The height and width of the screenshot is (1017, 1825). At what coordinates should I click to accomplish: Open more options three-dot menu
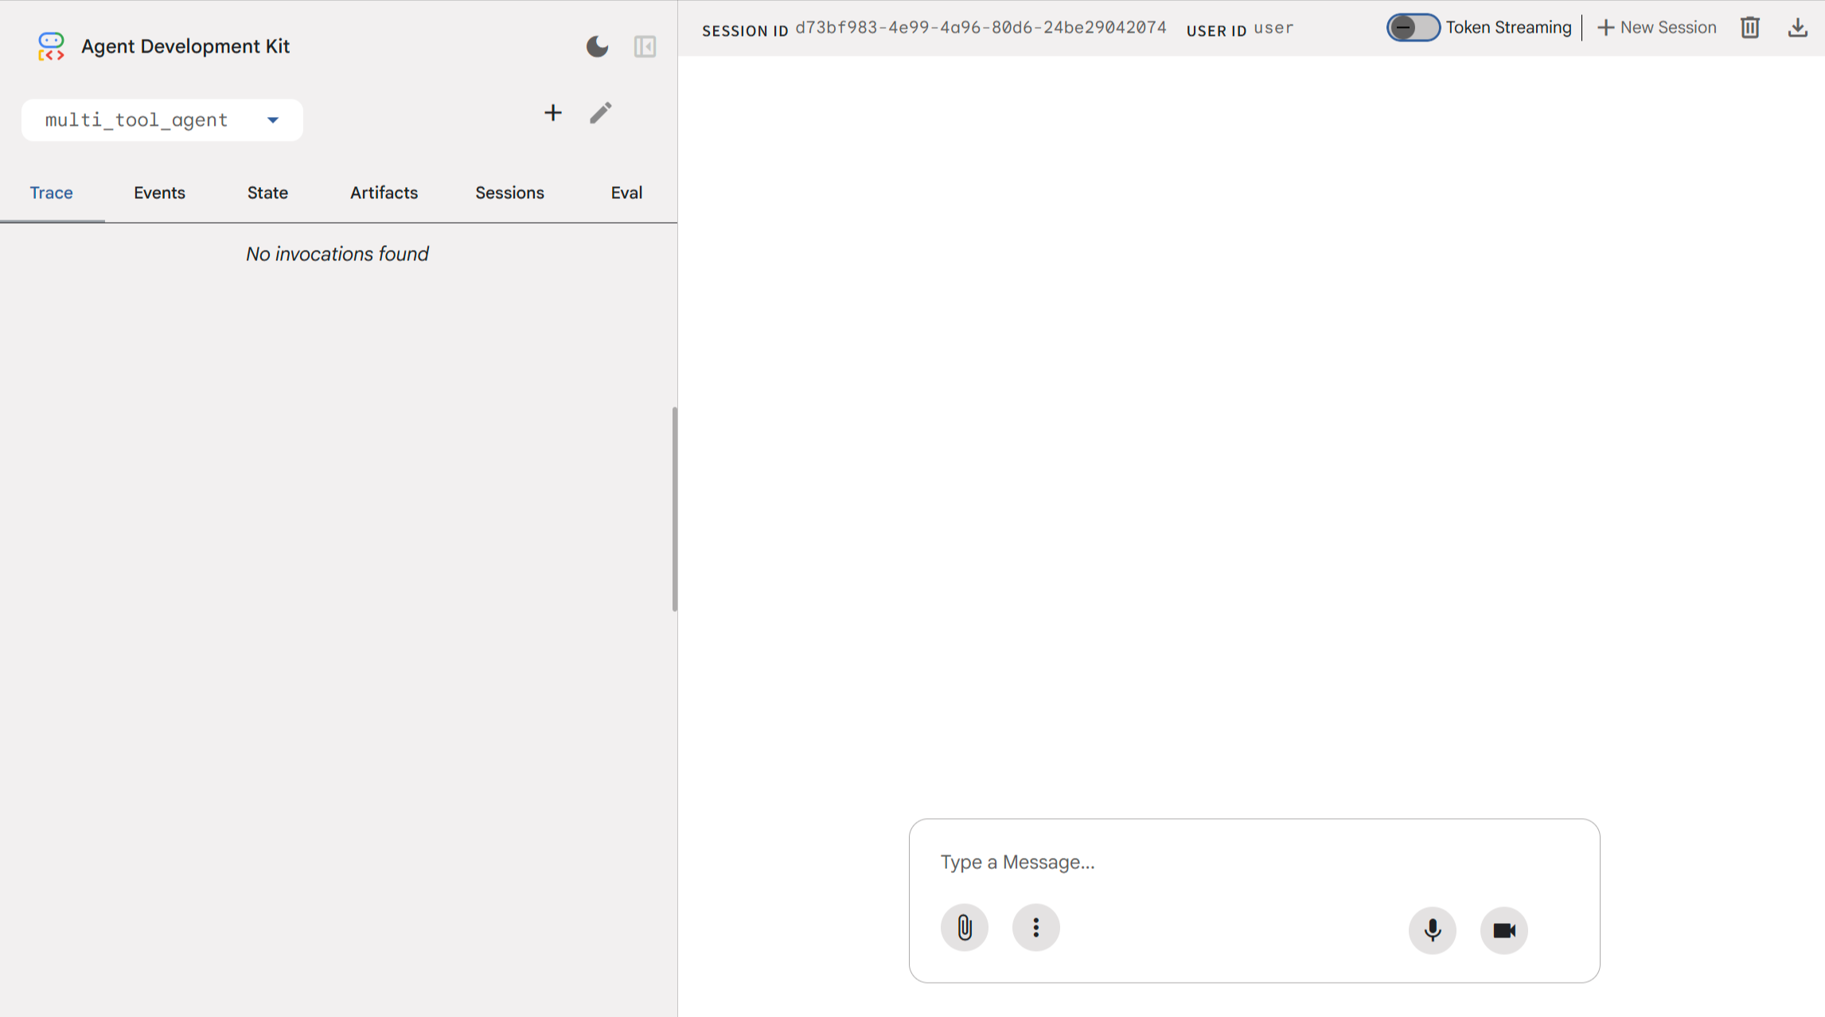(x=1035, y=928)
